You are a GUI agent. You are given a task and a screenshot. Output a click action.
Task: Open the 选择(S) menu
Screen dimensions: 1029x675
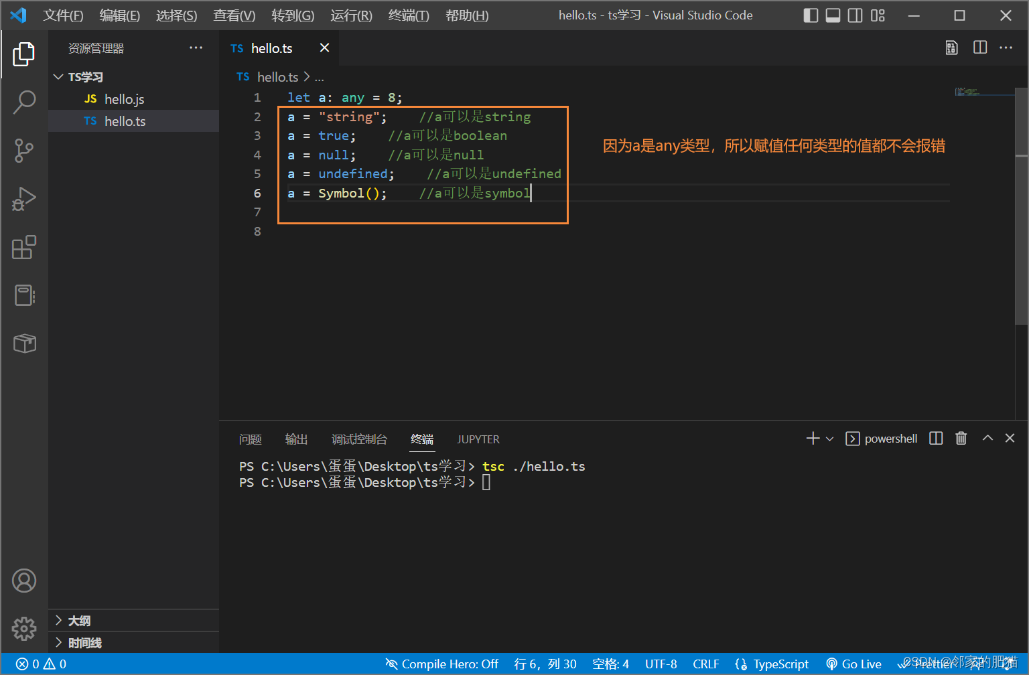(x=177, y=15)
